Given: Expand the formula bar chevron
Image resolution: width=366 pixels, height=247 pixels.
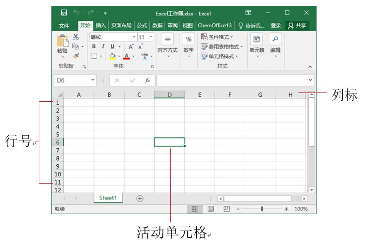Looking at the screenshot, I should point(310,80).
